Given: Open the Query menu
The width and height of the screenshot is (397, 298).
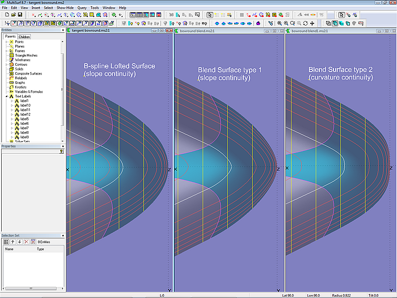Looking at the screenshot, I should tap(82, 7).
